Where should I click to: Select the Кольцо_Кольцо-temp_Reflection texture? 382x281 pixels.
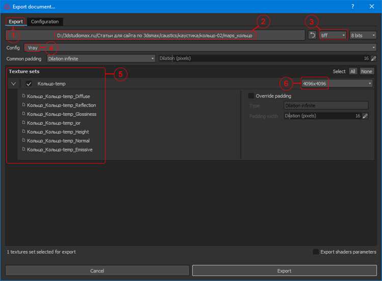click(62, 105)
